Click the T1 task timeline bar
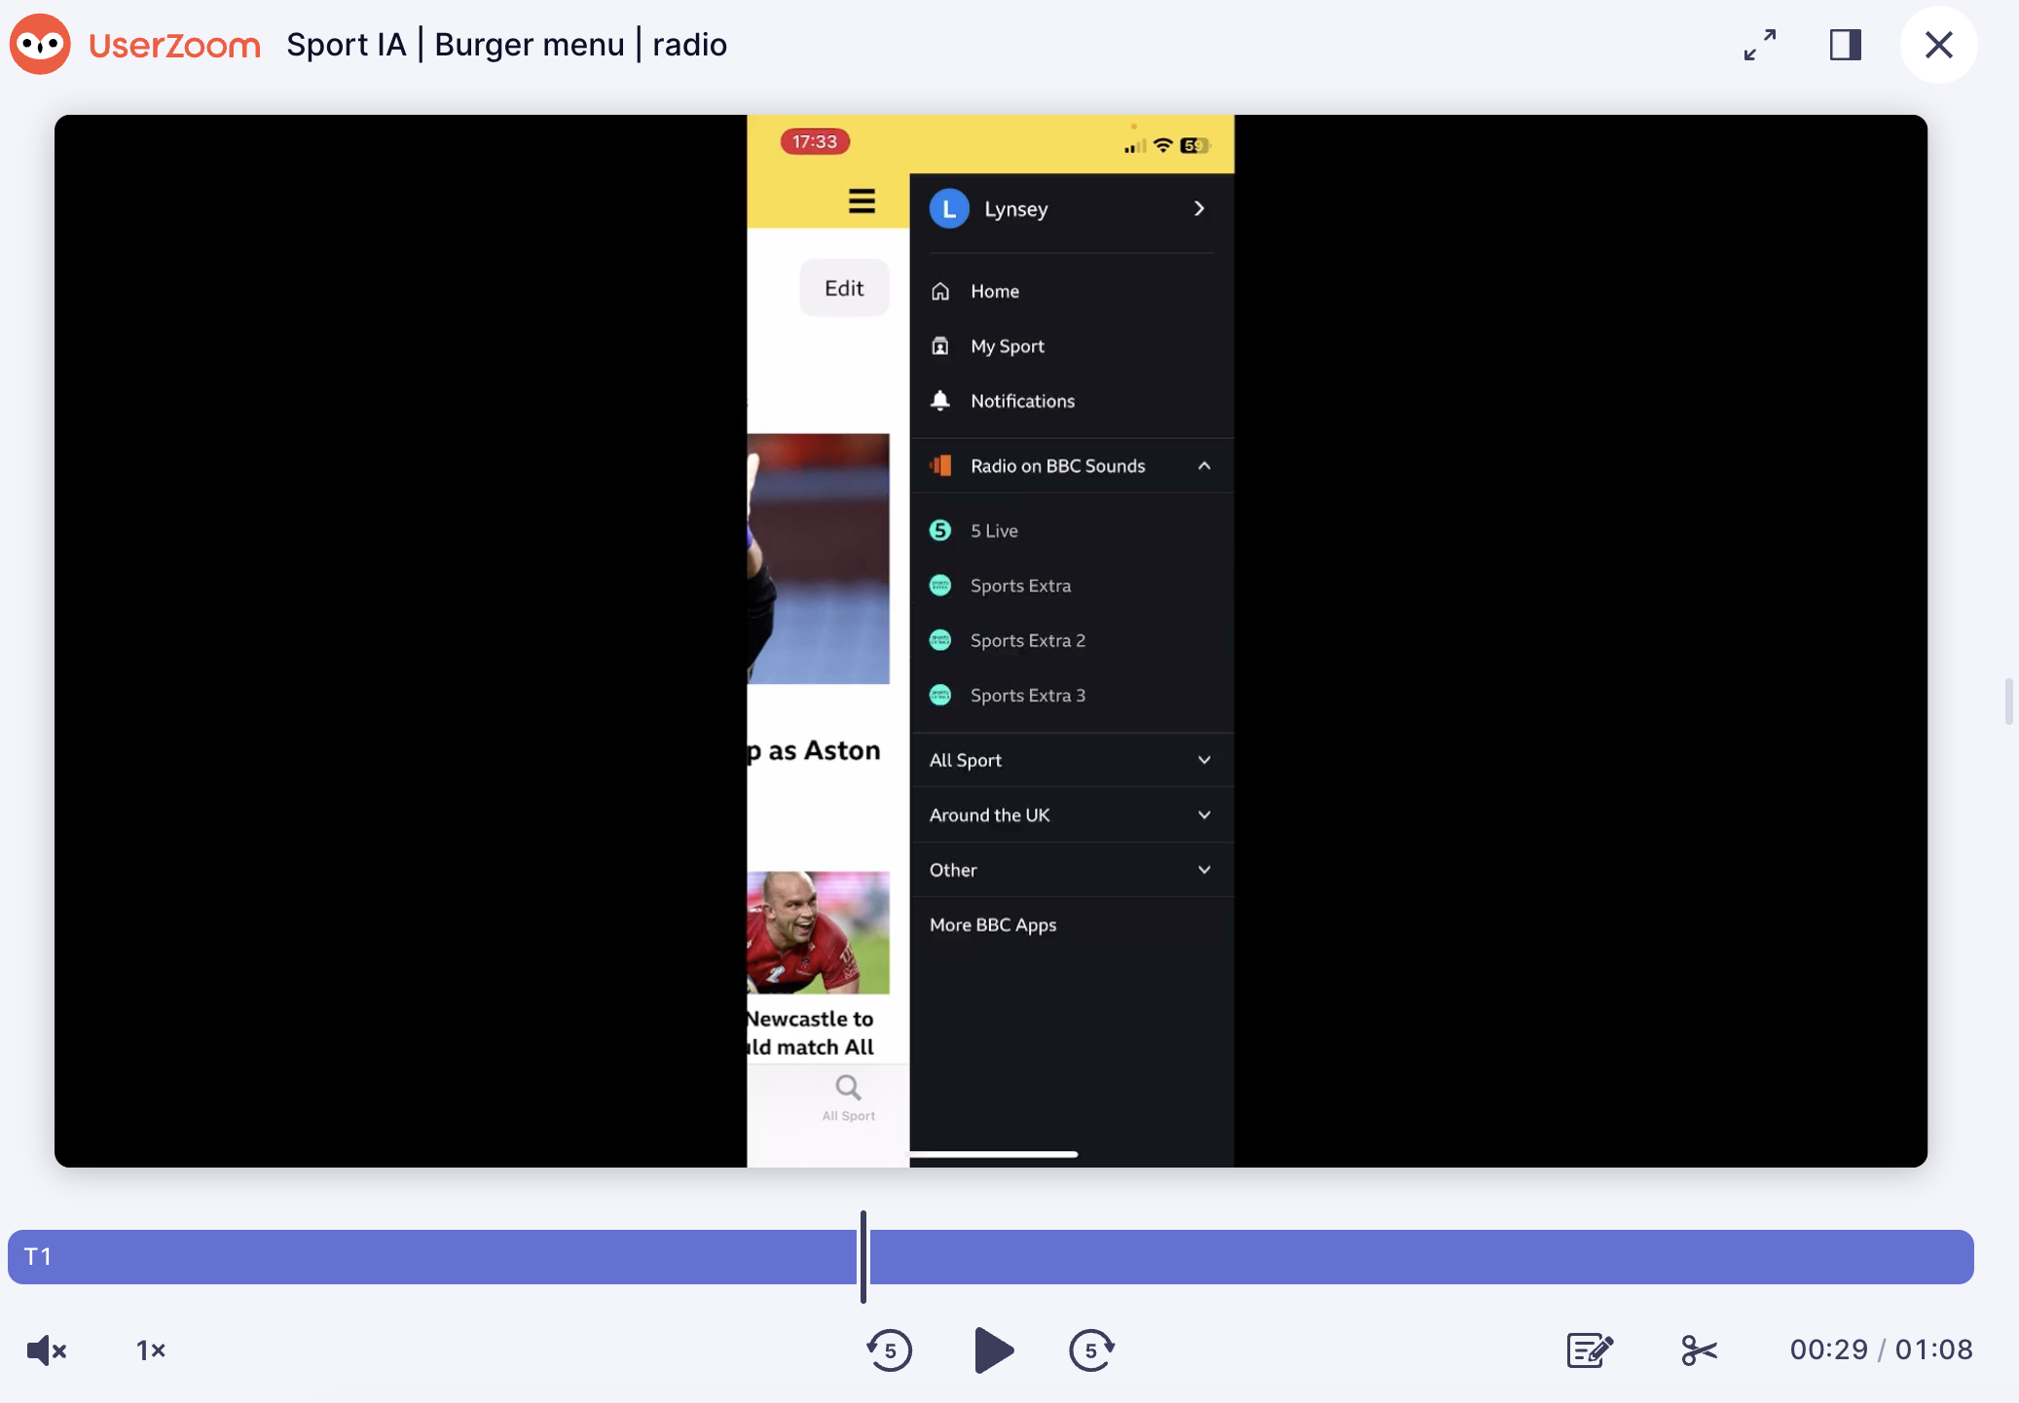Image resolution: width=2019 pixels, height=1403 pixels. [x=991, y=1257]
